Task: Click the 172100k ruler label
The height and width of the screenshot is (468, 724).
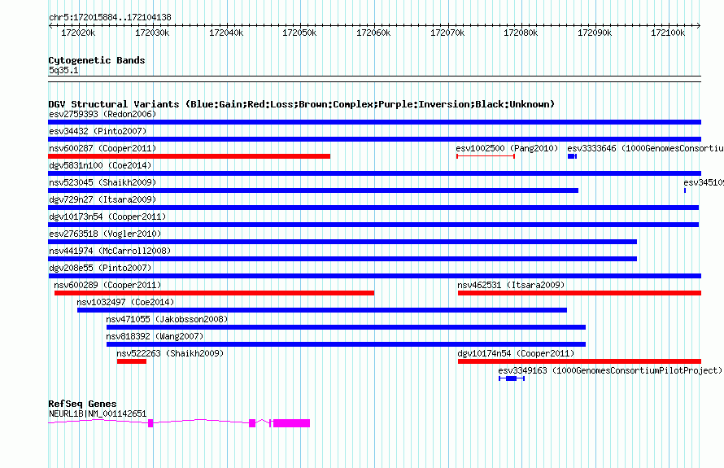Action: click(668, 33)
